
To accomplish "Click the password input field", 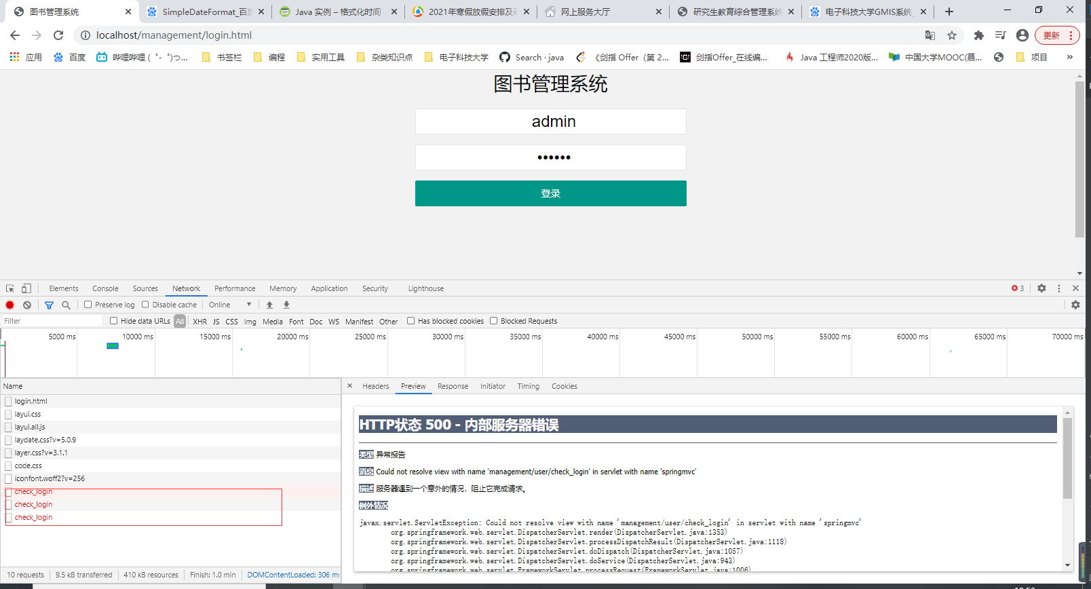I will tap(551, 157).
